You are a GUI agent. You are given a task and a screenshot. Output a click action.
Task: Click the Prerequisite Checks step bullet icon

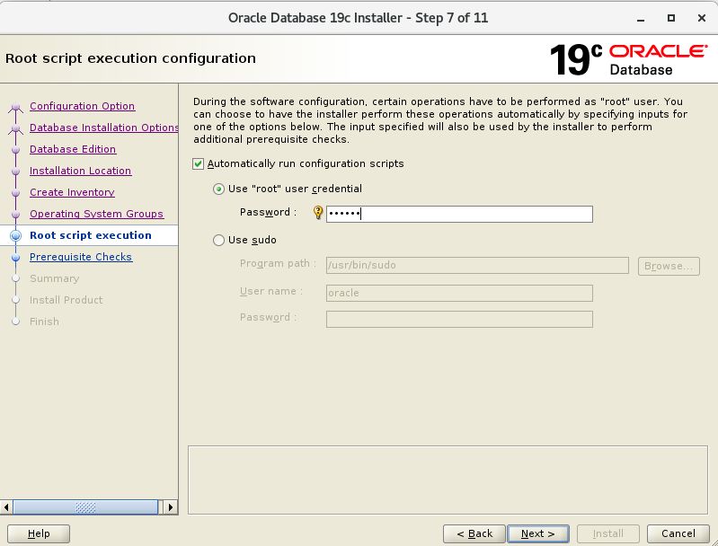pos(15,258)
